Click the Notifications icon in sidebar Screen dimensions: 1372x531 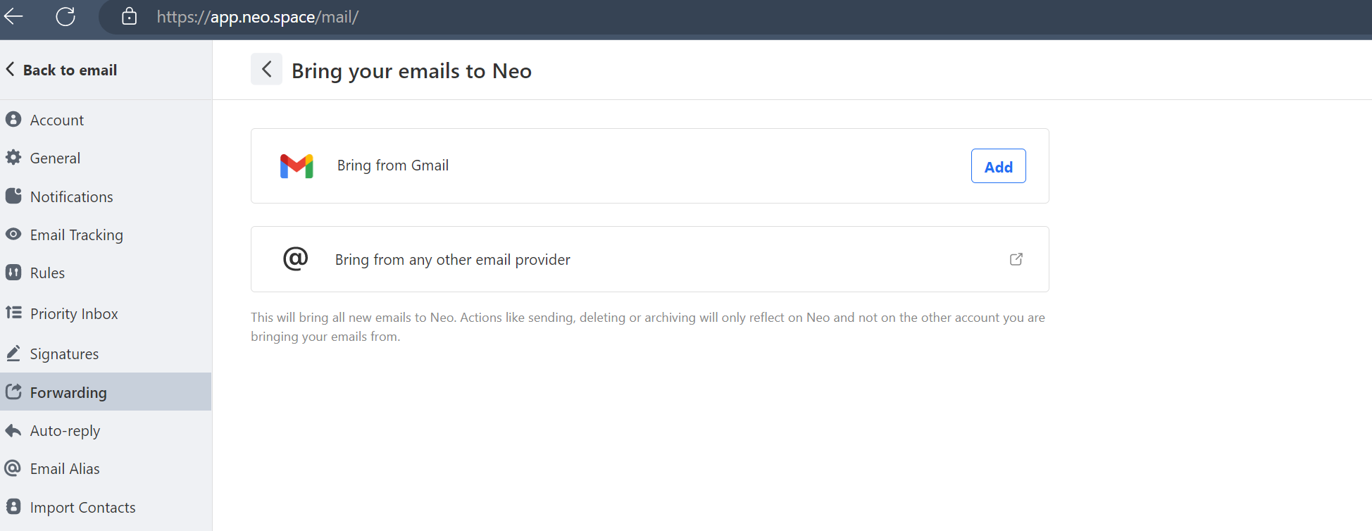point(13,196)
